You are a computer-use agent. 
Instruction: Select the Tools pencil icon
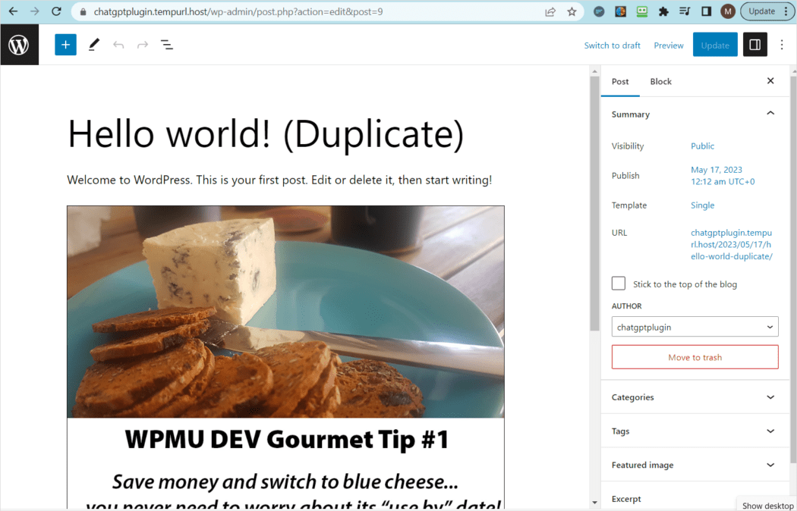93,45
